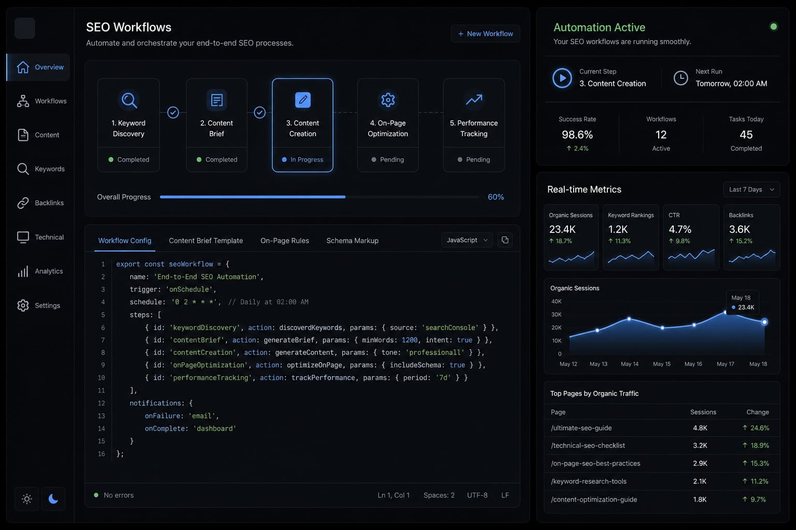
Task: Click the Workflows hierarchy icon in sidebar
Action: [23, 101]
